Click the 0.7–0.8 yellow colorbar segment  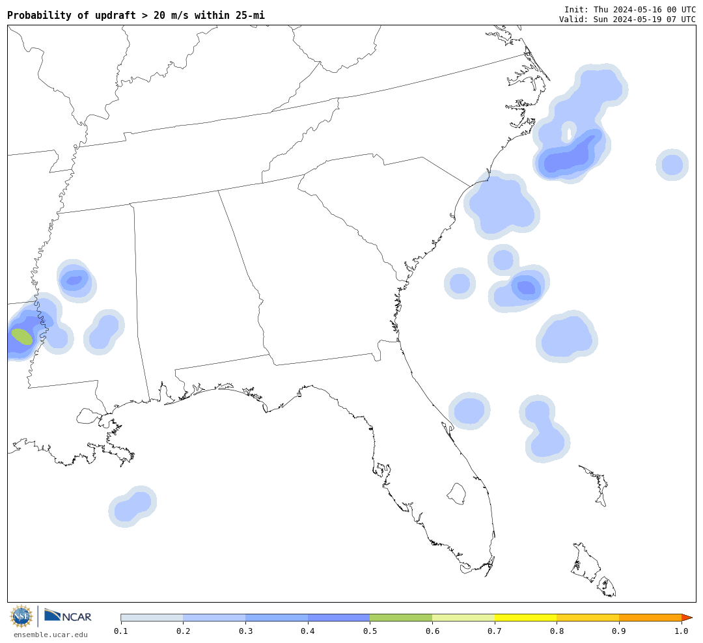pyautogui.click(x=526, y=618)
